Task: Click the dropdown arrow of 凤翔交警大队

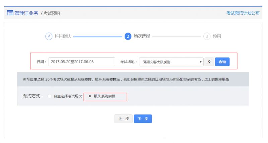Action: click(x=200, y=62)
